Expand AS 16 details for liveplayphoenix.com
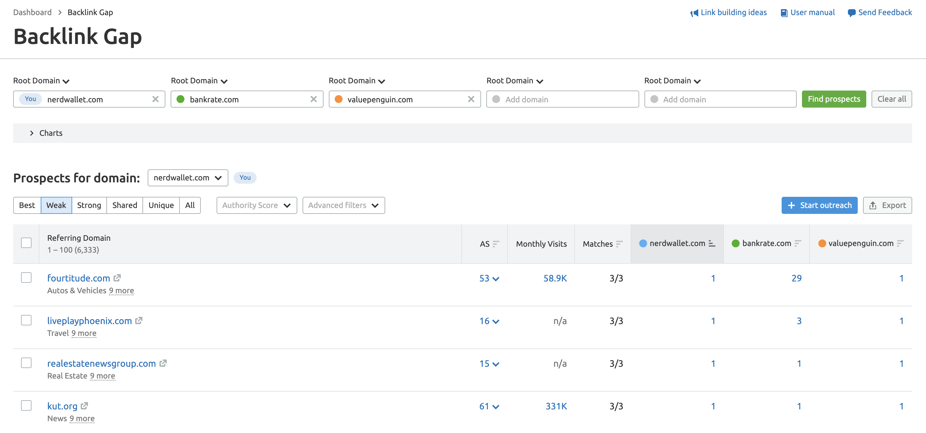 click(489, 321)
